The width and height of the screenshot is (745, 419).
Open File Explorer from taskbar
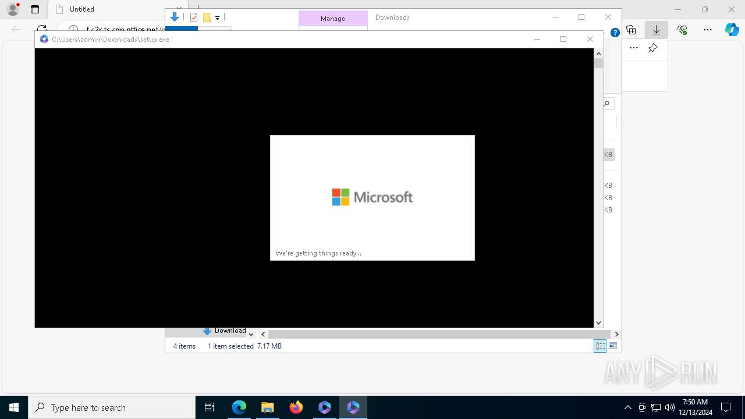(x=267, y=407)
